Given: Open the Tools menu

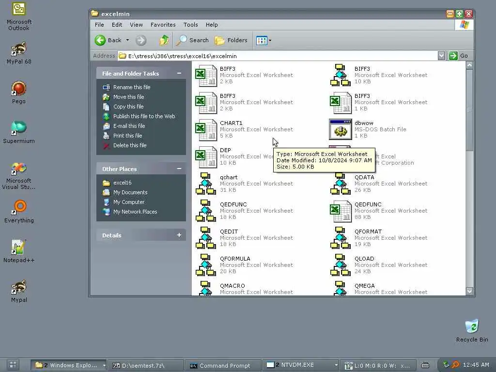Looking at the screenshot, I should [190, 25].
